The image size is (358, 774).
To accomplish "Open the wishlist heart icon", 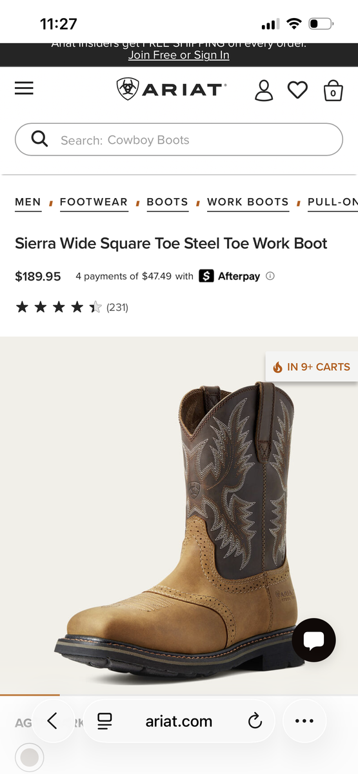I will [x=297, y=90].
